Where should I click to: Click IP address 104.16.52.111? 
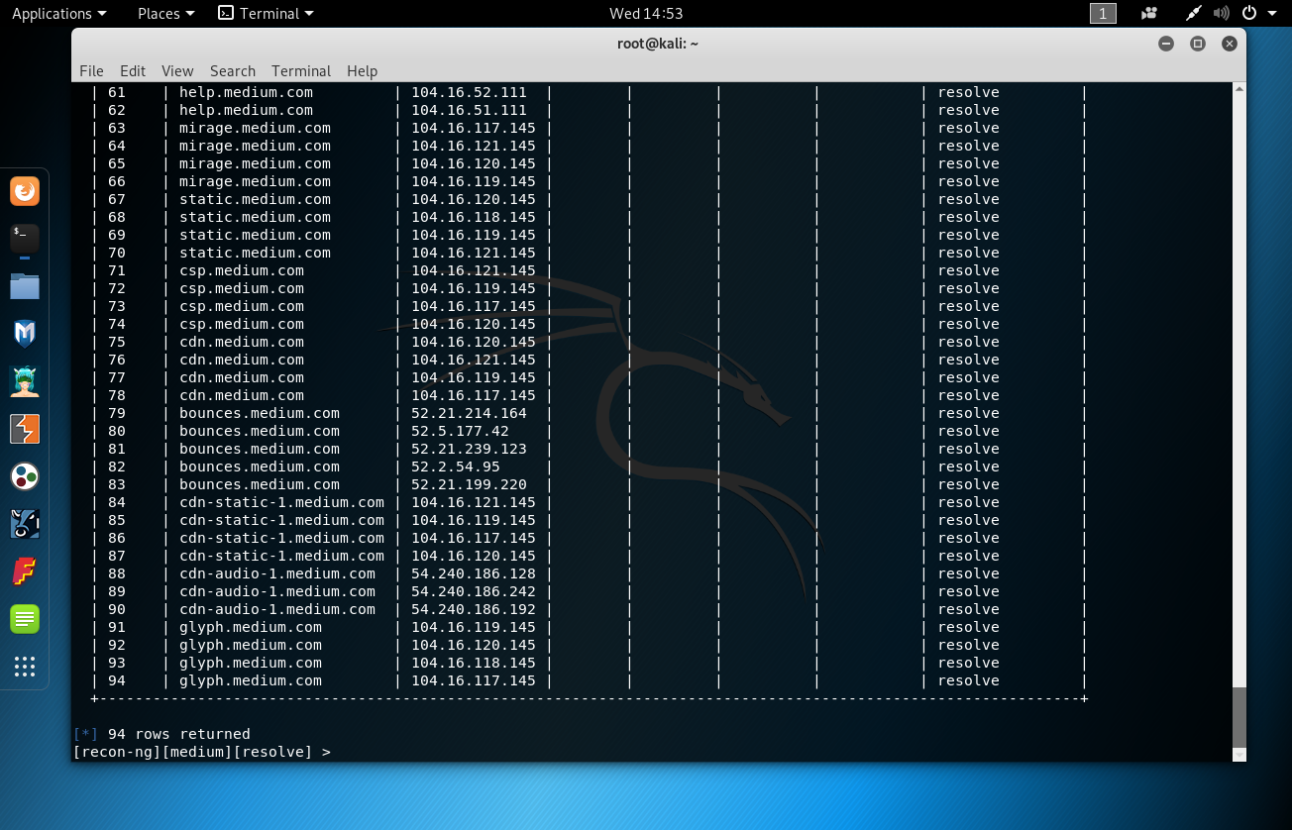coord(469,92)
